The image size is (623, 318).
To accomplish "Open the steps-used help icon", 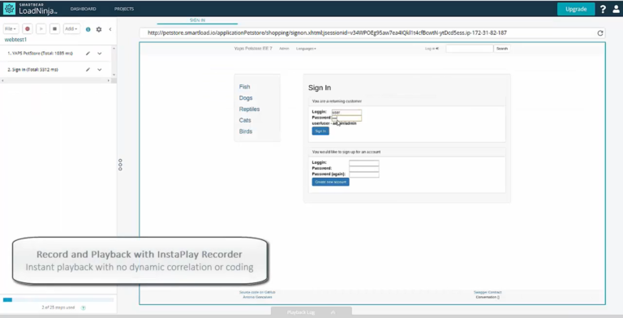I will pos(84,307).
